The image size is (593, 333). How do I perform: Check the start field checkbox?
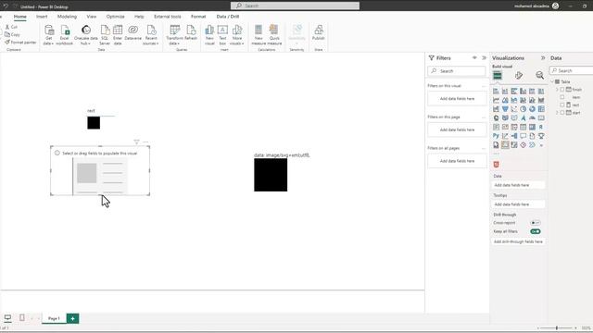pyautogui.click(x=562, y=113)
